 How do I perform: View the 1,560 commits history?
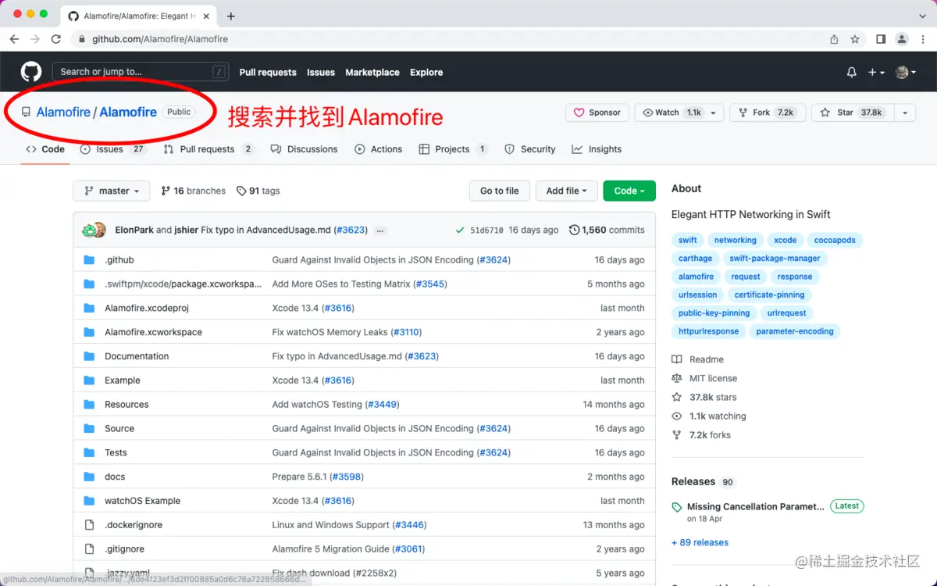point(607,230)
